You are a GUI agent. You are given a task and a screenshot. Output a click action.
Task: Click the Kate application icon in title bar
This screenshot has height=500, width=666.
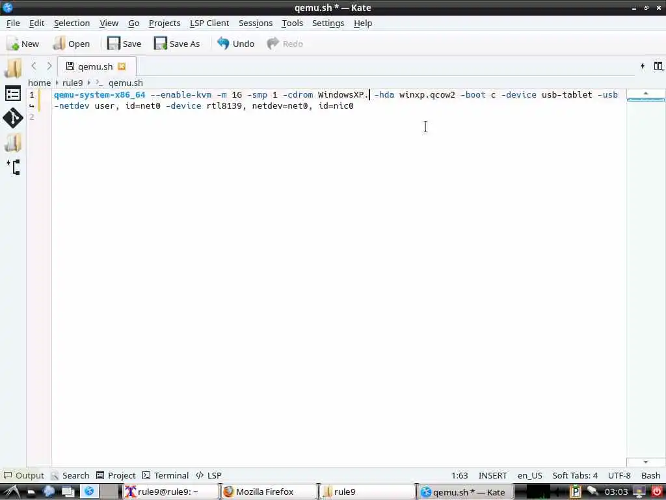(7, 7)
